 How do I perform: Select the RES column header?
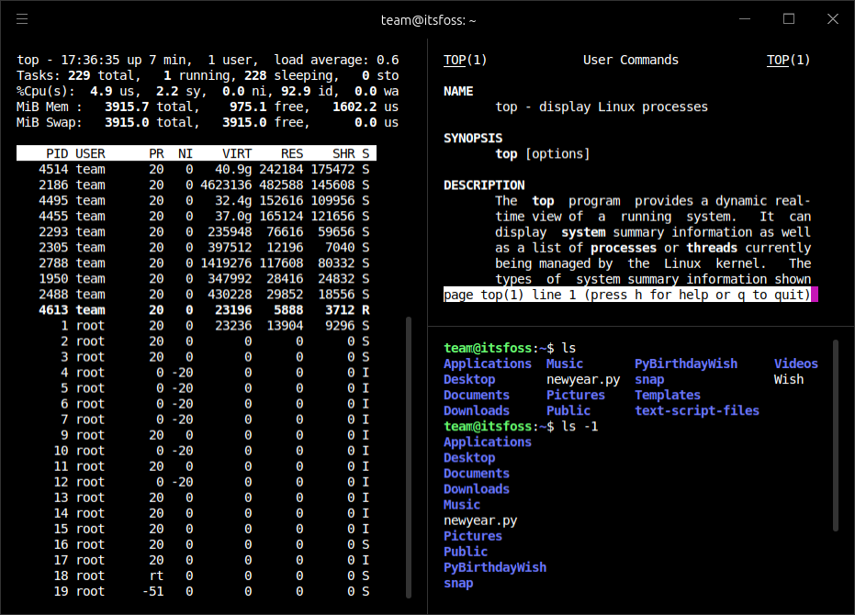(x=292, y=154)
